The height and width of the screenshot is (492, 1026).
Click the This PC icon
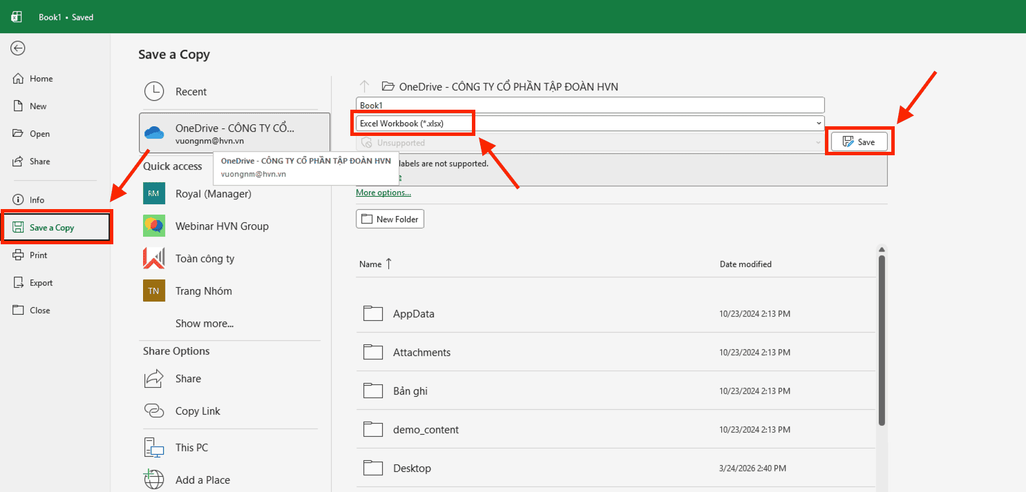click(x=154, y=448)
